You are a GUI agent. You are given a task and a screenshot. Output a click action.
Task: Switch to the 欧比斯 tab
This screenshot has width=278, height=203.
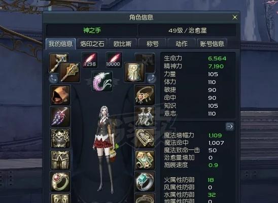click(x=123, y=44)
